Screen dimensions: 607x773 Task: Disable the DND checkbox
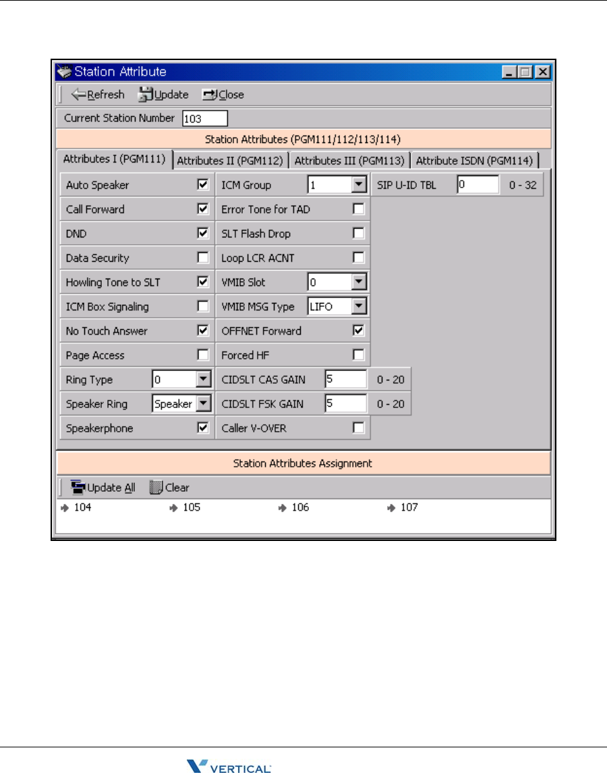[x=202, y=233]
